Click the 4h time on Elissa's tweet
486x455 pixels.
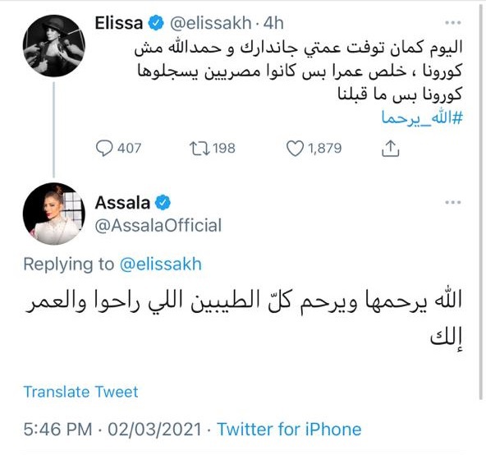273,23
